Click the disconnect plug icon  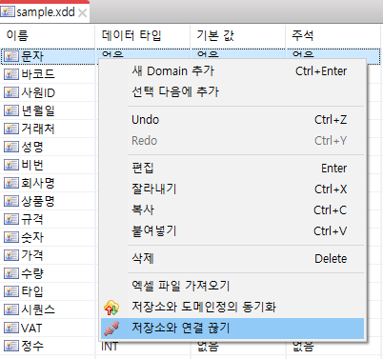click(111, 329)
